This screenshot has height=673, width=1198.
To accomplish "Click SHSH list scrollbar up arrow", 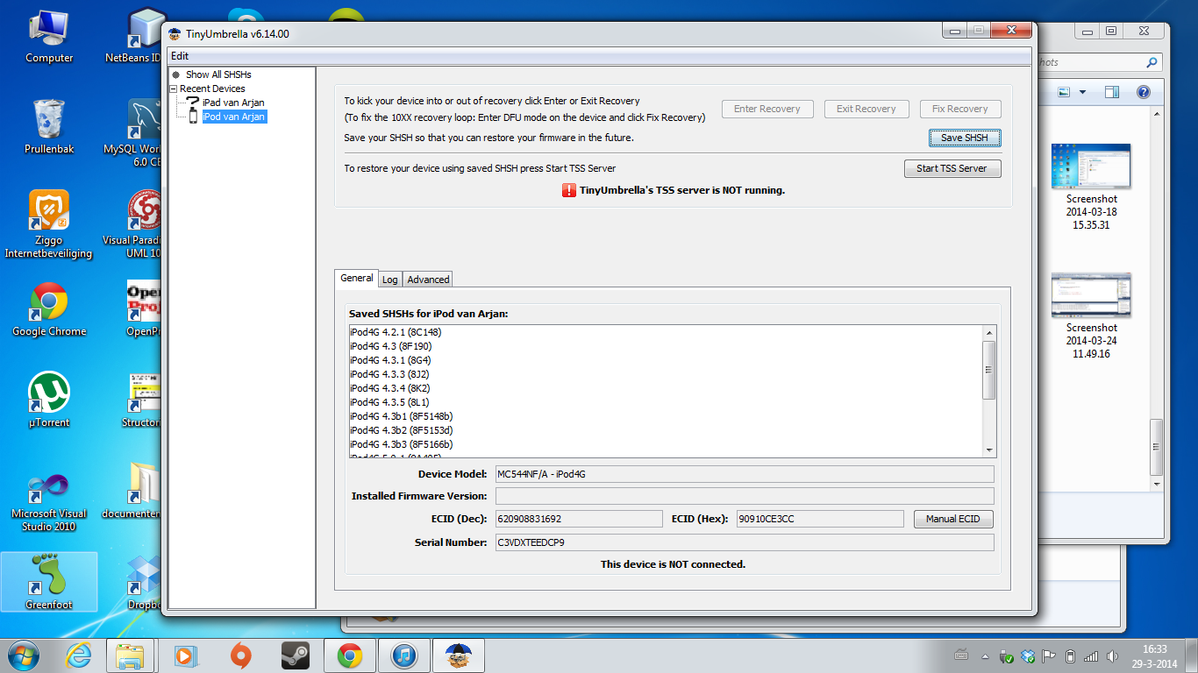I will tap(989, 333).
